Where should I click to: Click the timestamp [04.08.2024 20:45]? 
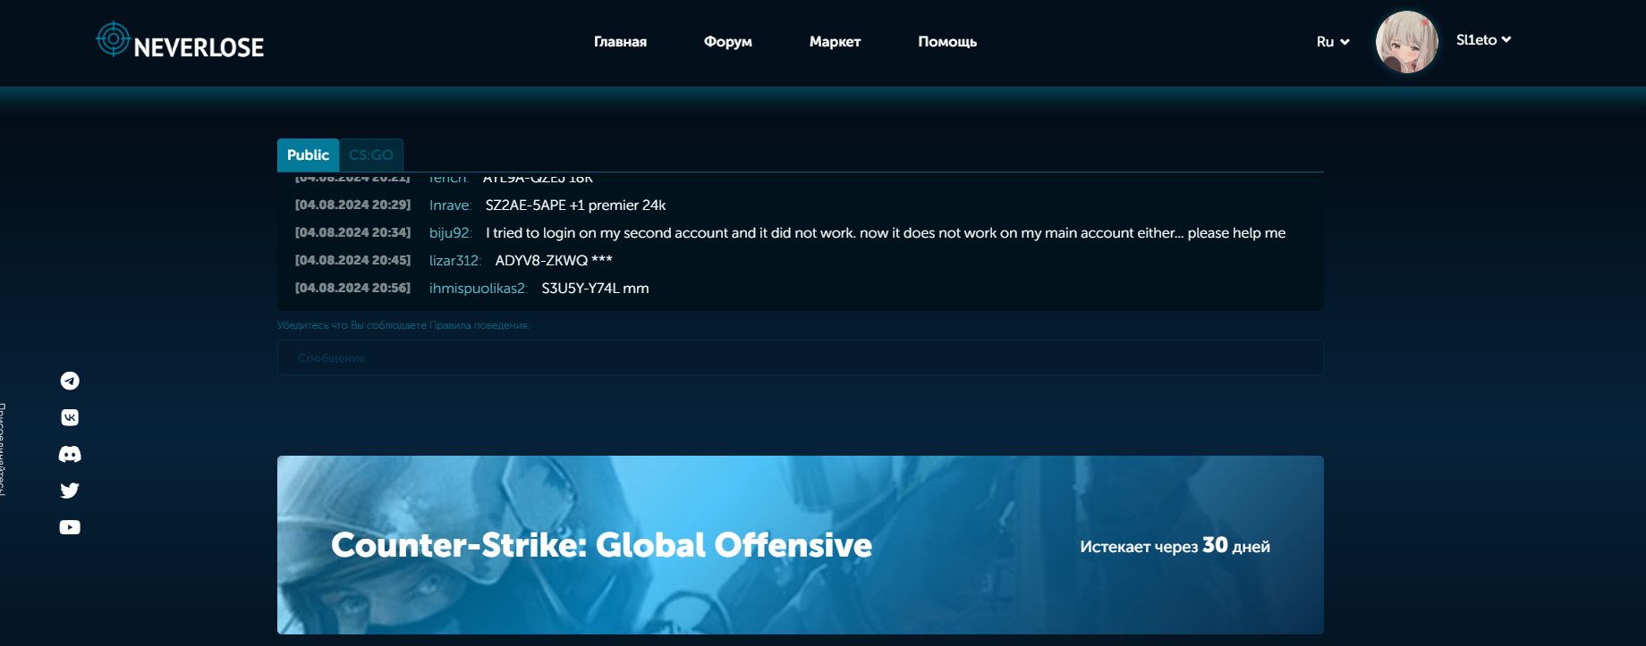352,260
